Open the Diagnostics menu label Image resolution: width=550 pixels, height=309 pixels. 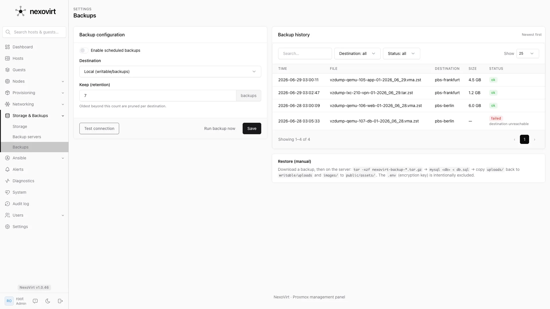coord(23,181)
